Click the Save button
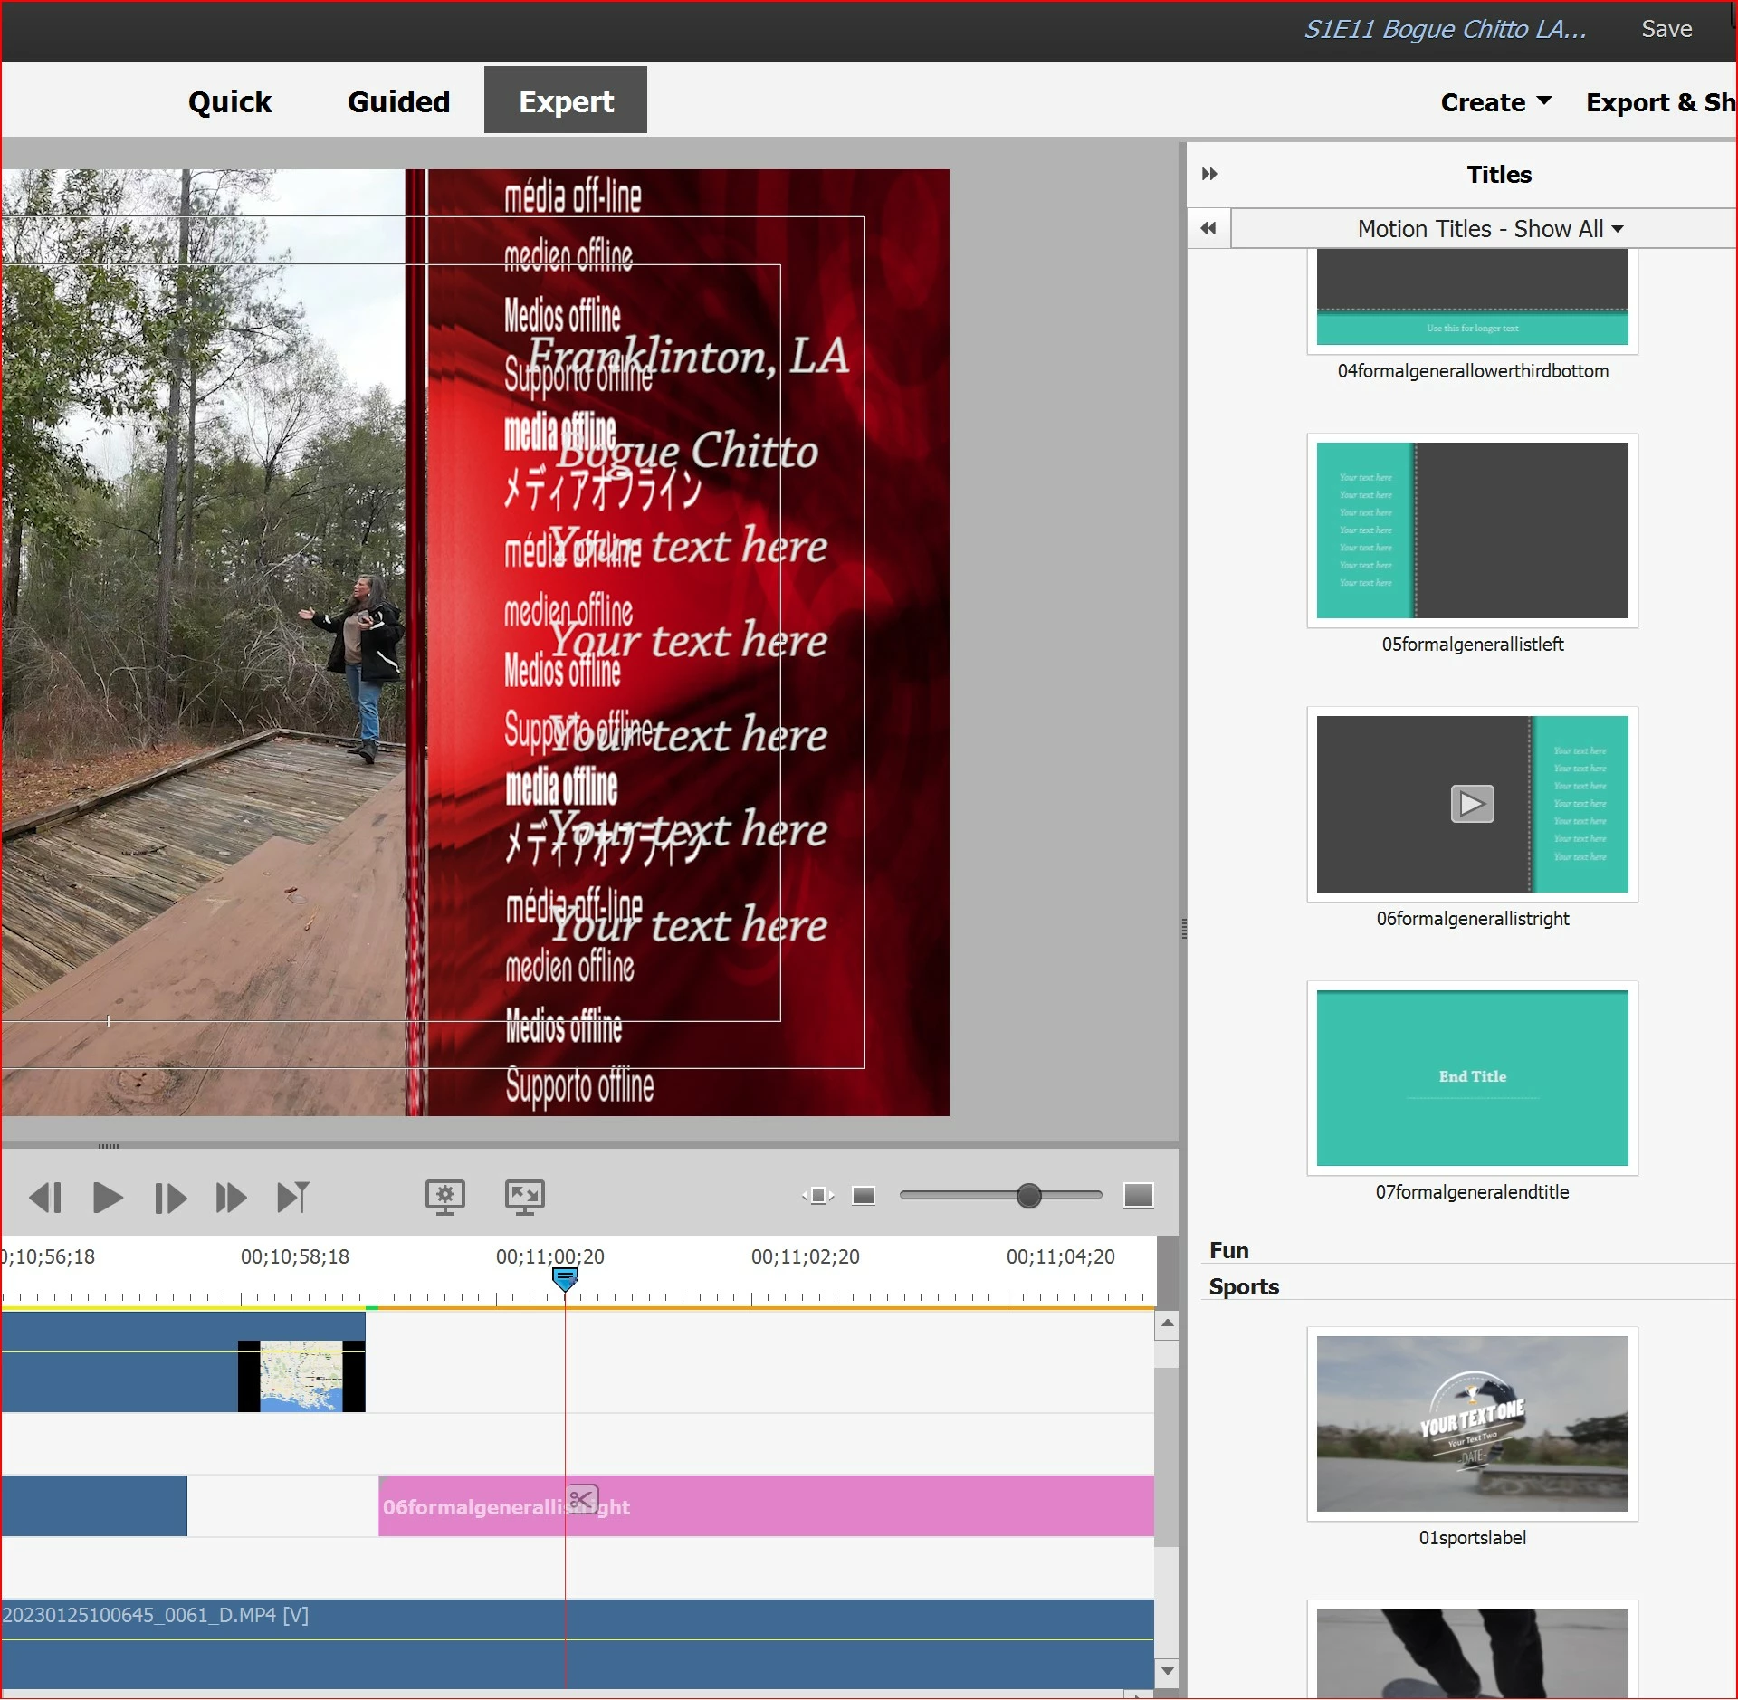Screen dimensions: 1738x1700 click(x=1666, y=29)
